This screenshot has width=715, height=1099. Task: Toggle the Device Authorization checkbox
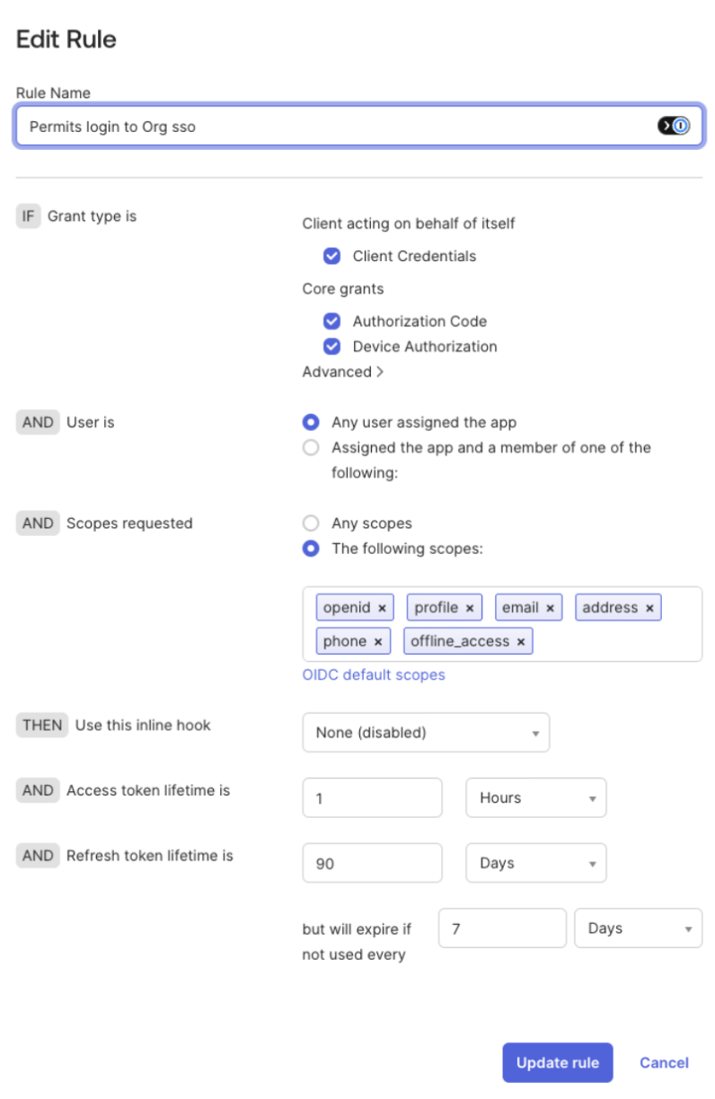tap(332, 347)
